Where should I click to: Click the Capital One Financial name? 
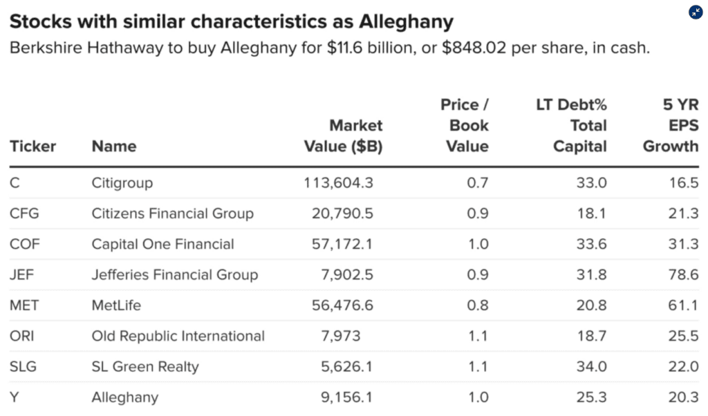pyautogui.click(x=162, y=244)
